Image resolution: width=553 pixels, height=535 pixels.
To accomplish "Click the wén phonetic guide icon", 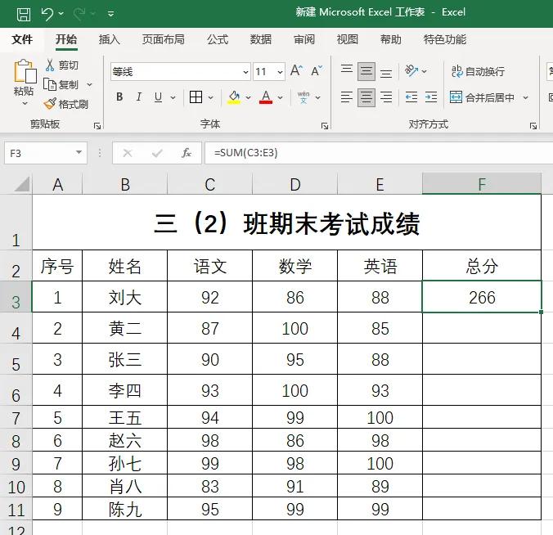I will [303, 97].
